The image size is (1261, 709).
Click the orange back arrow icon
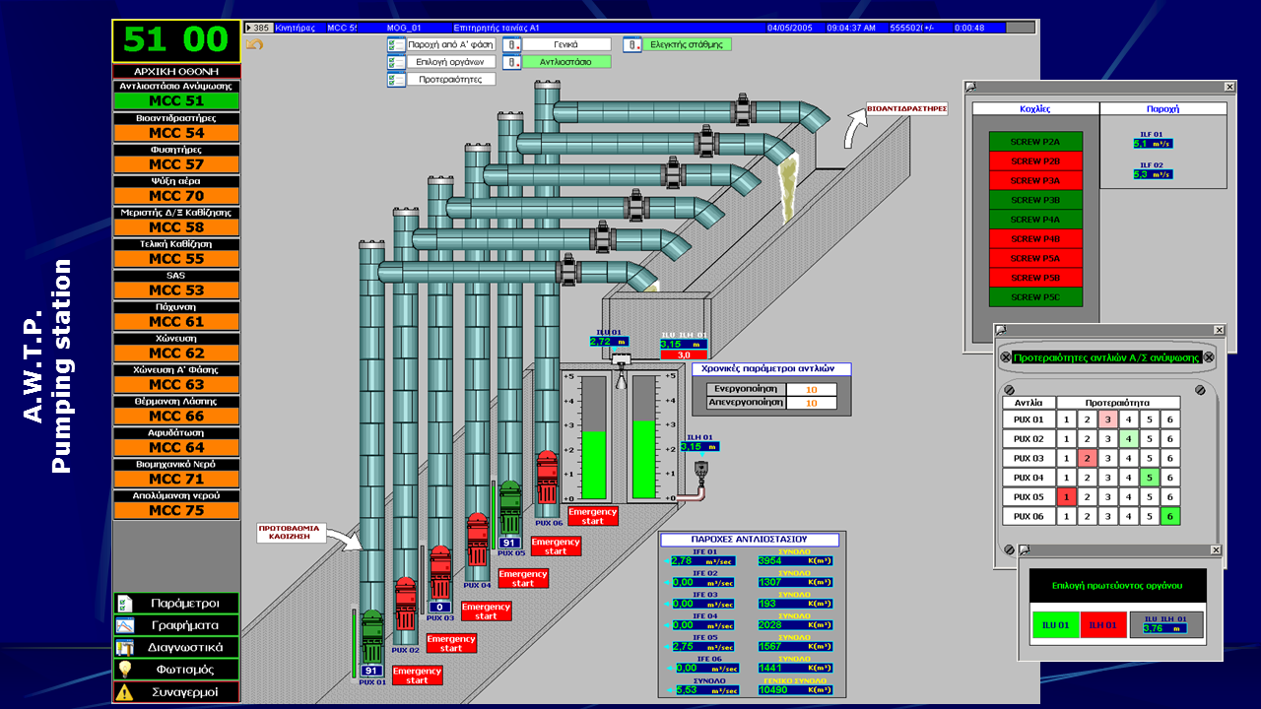click(x=254, y=43)
